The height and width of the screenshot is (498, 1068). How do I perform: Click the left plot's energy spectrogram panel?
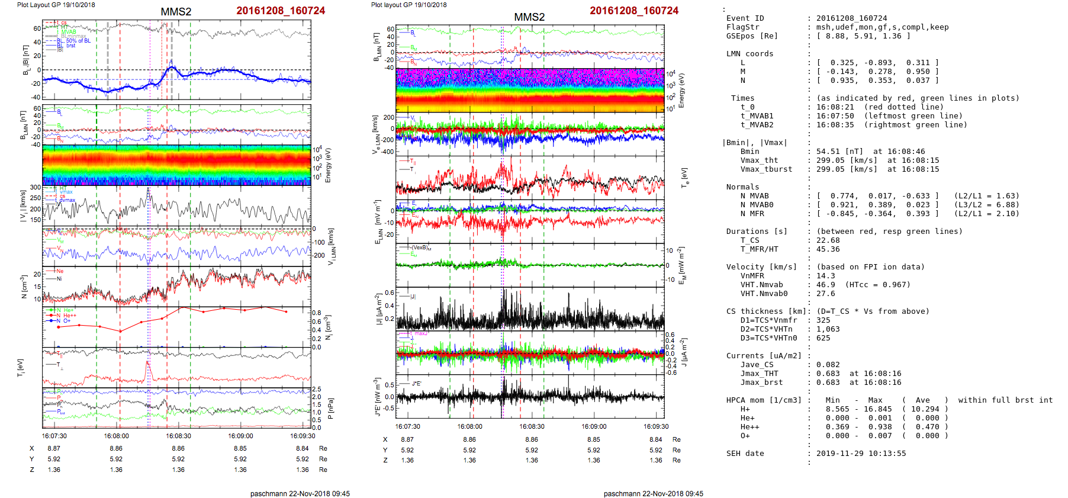176,165
